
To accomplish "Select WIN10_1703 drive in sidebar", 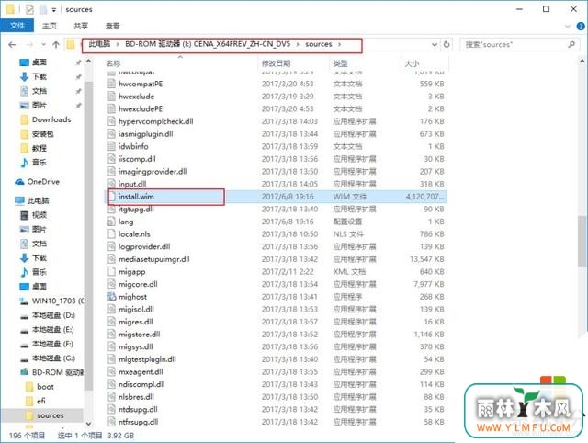I will click(58, 301).
